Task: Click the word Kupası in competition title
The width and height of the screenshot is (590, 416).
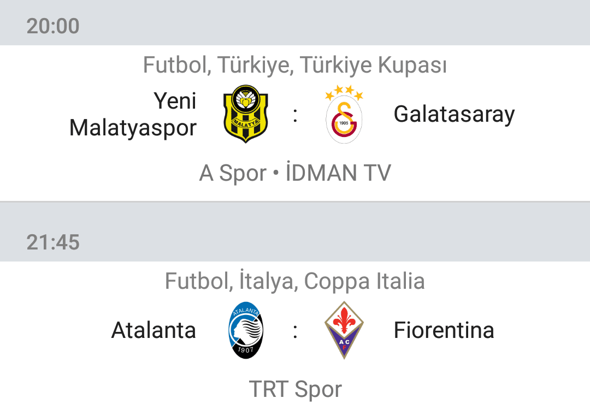Action: 412,65
